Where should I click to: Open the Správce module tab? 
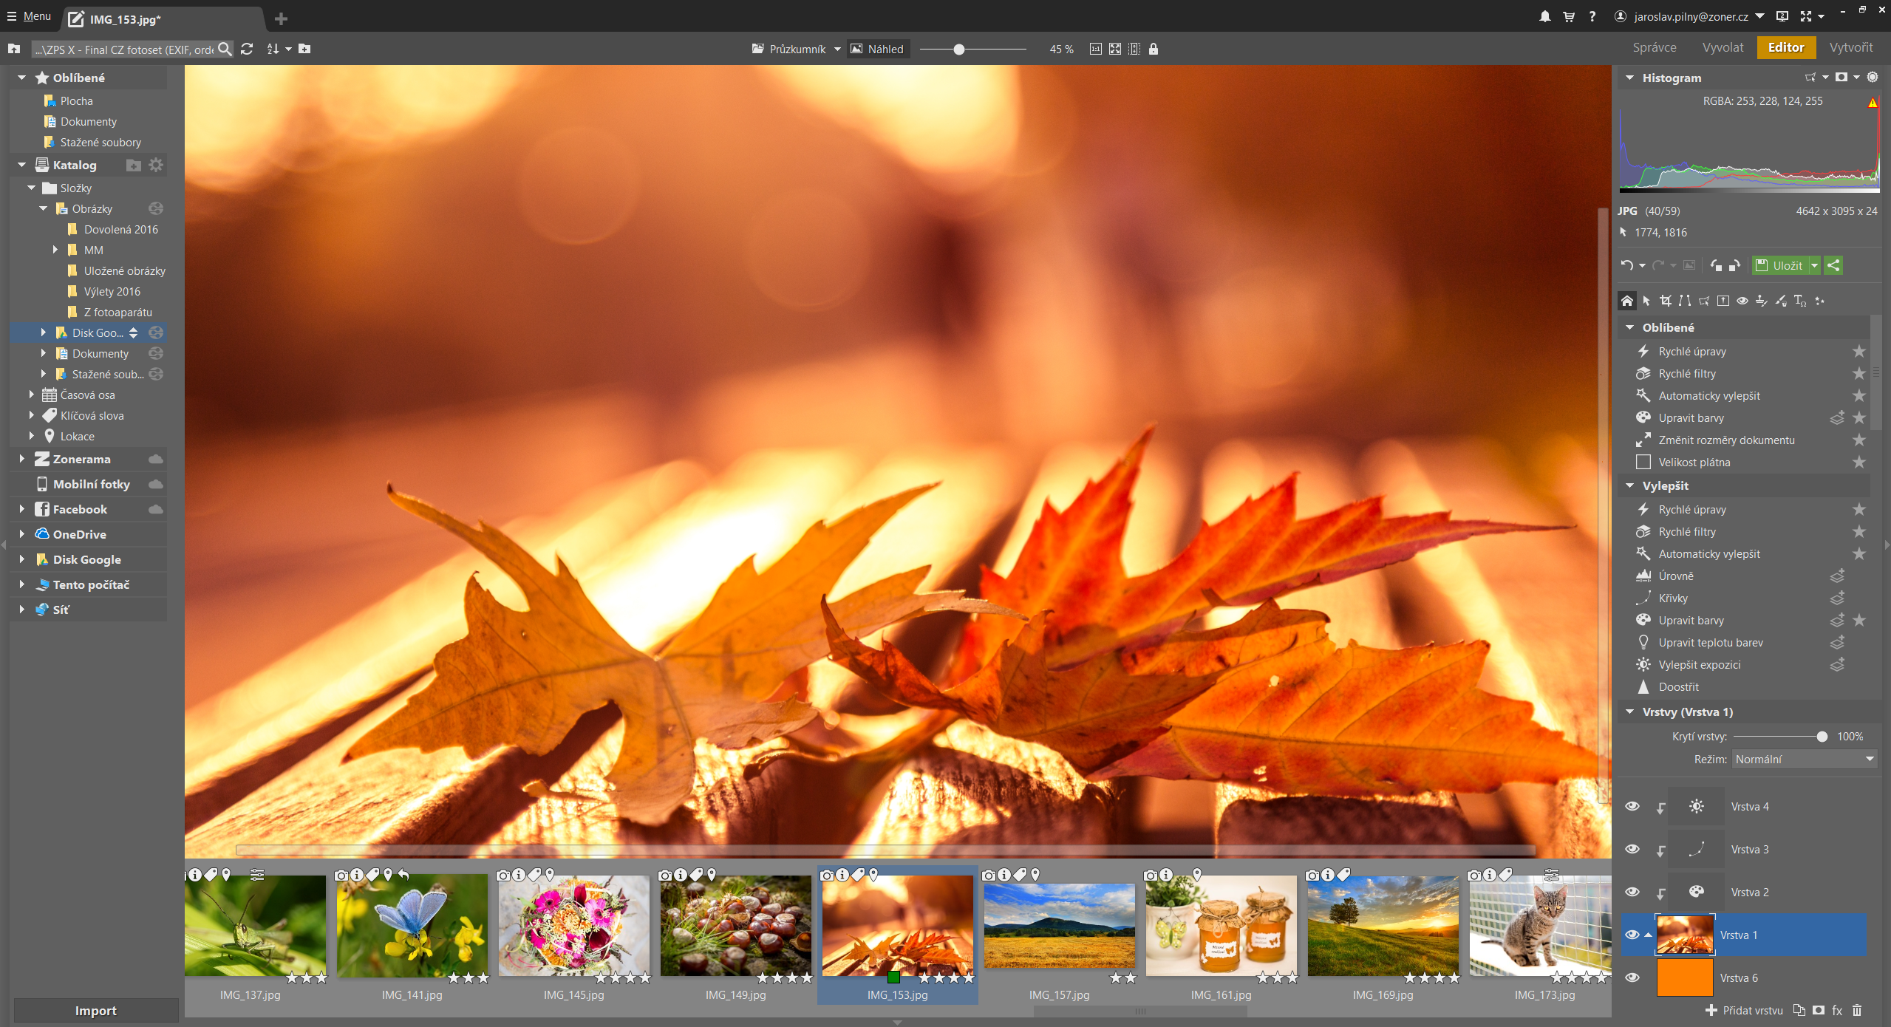coord(1654,47)
